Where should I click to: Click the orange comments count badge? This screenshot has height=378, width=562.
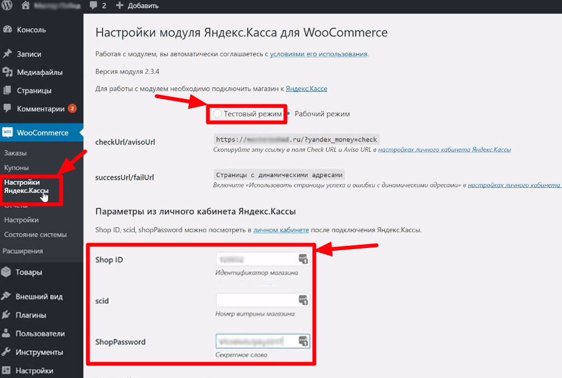click(x=72, y=108)
